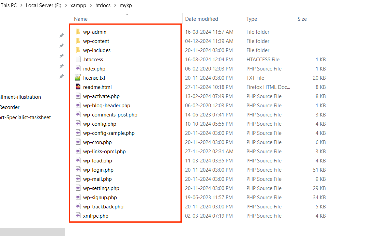Screen dimensions: 377x236
Task: Click the wp-comments-post.php file icon
Action: [x=78, y=114]
